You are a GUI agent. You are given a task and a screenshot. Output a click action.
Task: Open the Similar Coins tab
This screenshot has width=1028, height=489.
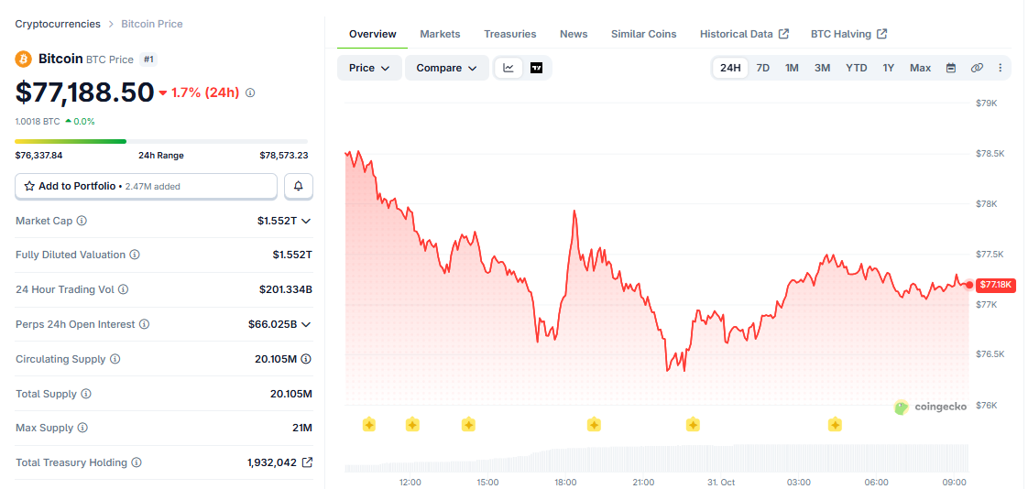(x=644, y=34)
